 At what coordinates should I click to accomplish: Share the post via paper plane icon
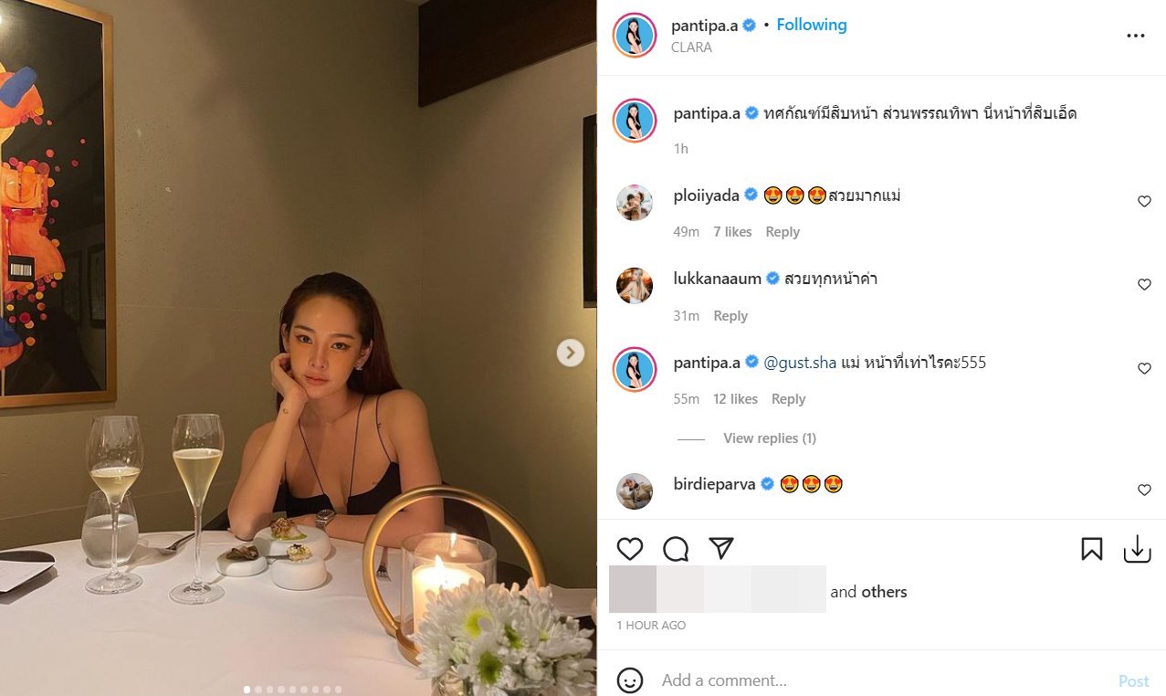pyautogui.click(x=721, y=548)
